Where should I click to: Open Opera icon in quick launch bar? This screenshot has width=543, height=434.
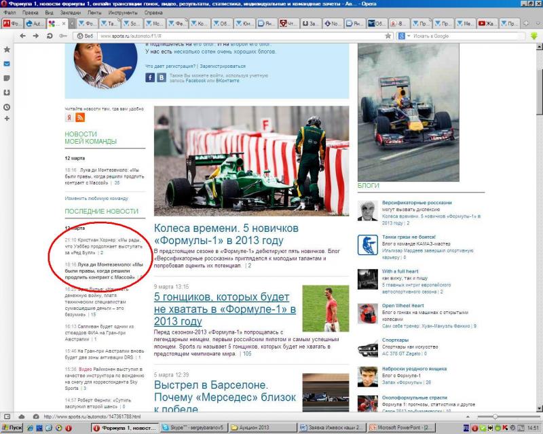(x=69, y=428)
